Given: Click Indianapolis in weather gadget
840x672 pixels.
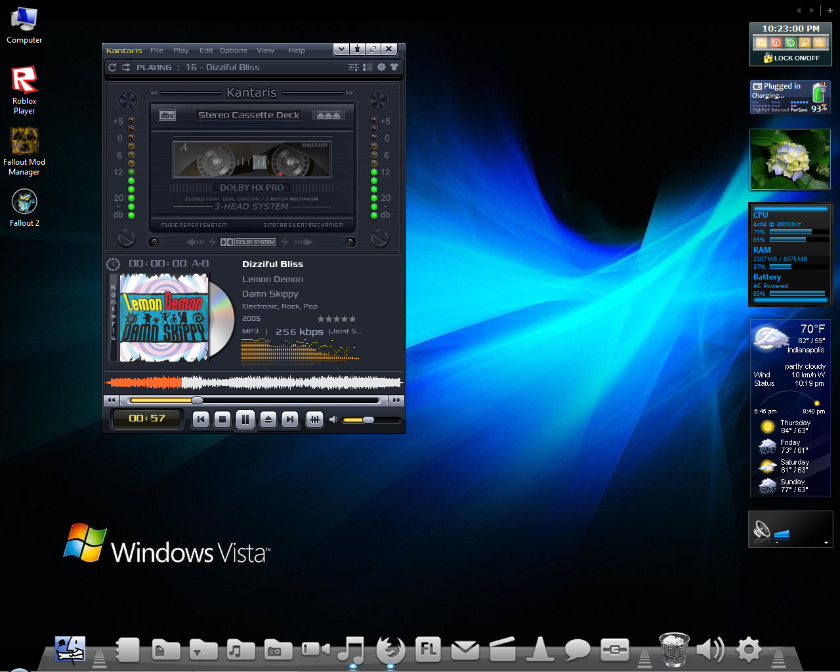Looking at the screenshot, I should point(806,350).
